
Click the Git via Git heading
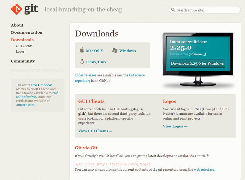pos(86,148)
